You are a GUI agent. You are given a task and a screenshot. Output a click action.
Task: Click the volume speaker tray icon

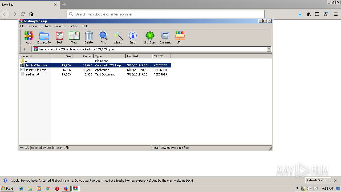(x=309, y=189)
